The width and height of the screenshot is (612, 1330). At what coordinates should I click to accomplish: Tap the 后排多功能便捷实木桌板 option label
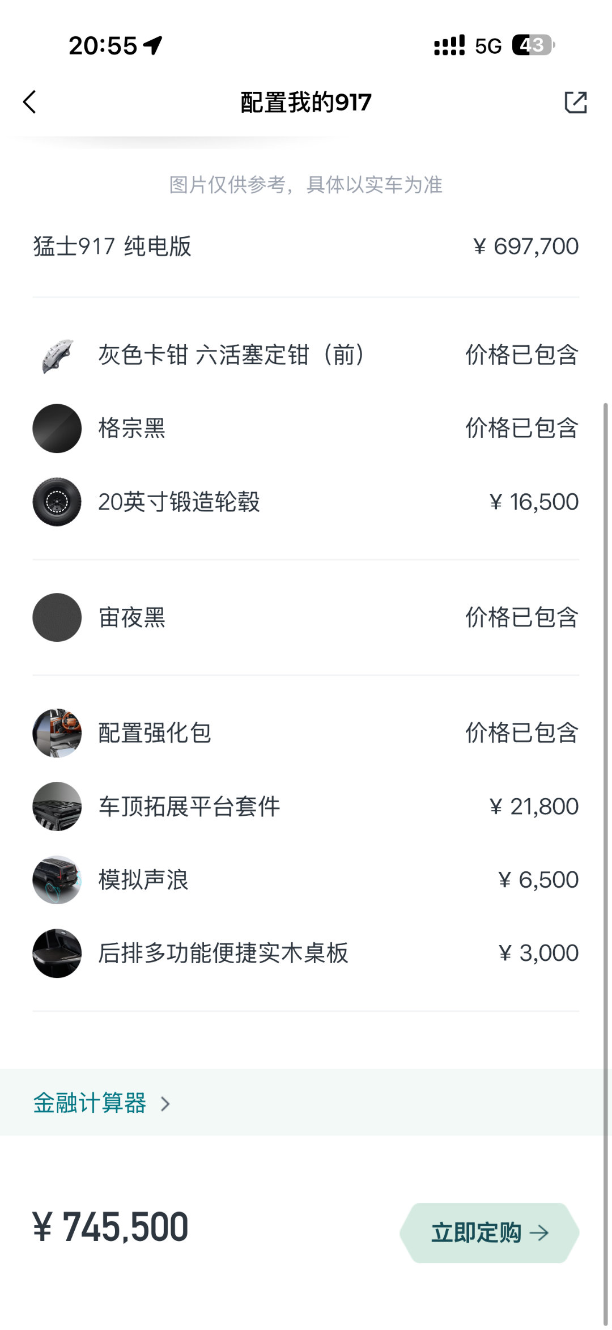tap(223, 953)
